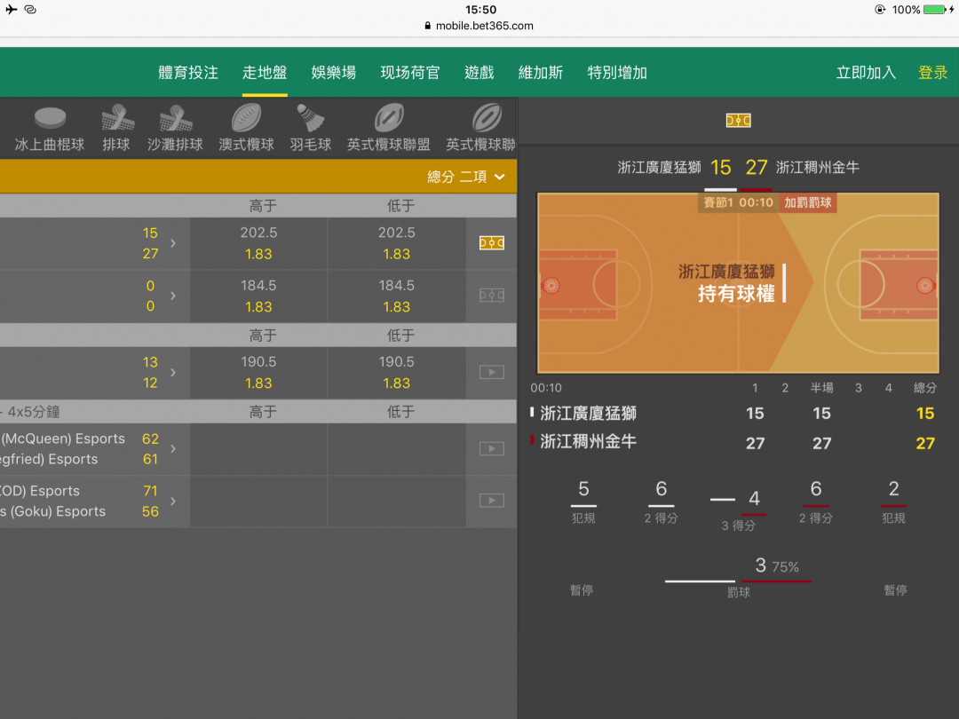Open the 體育投注 sports betting tab

tap(188, 73)
